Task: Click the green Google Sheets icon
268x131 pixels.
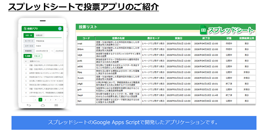Action: pos(203,30)
